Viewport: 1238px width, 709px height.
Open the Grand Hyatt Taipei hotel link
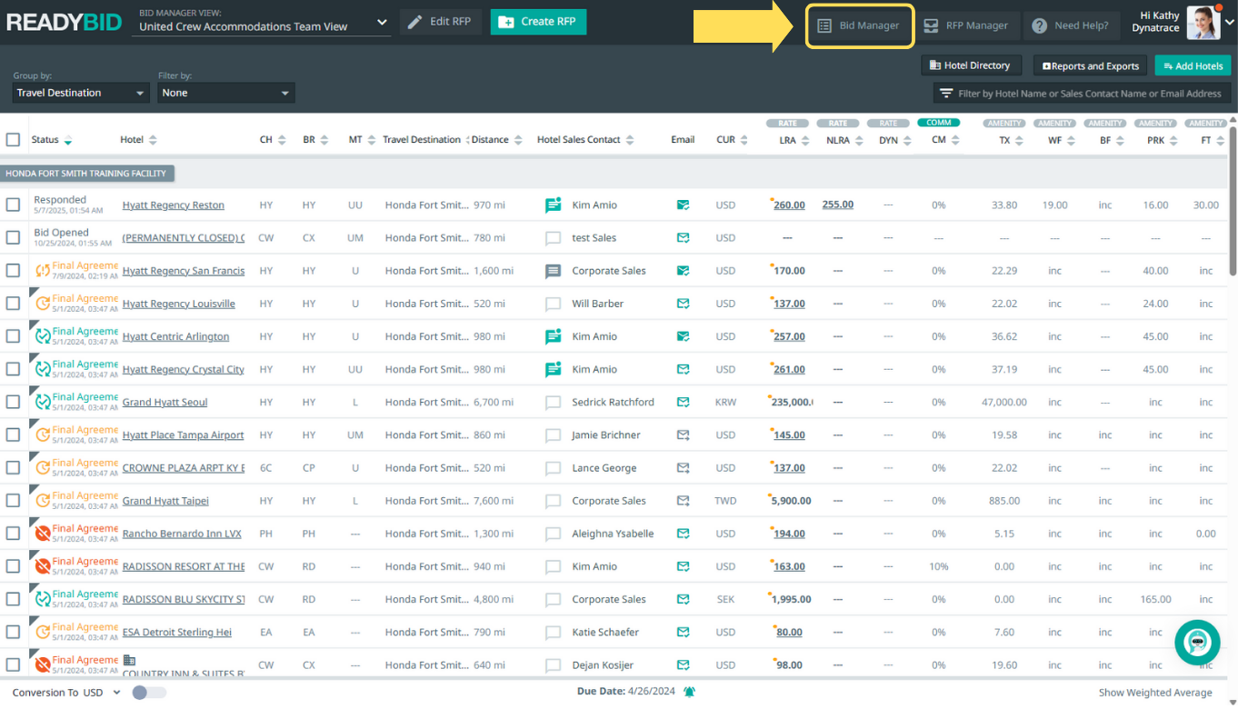coord(165,501)
